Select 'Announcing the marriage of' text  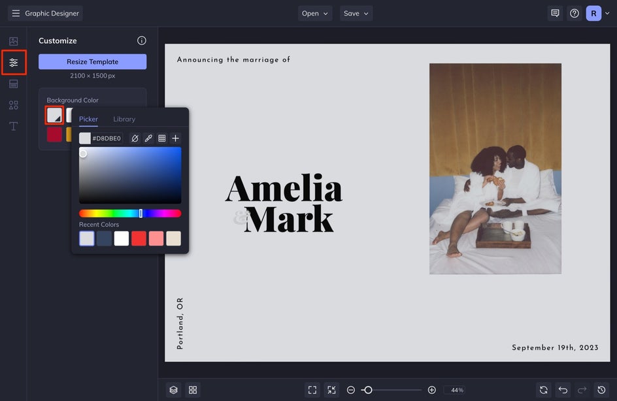pyautogui.click(x=233, y=59)
